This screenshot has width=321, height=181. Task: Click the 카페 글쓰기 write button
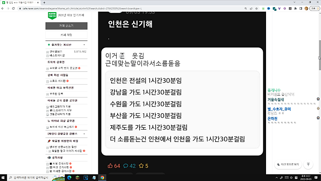tap(66, 26)
